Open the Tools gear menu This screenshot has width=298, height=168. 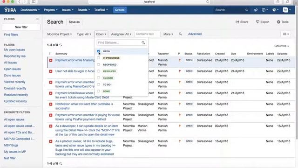click(x=283, y=22)
